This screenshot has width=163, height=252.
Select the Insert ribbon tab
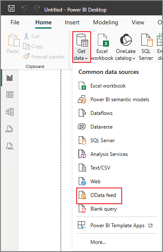(x=72, y=22)
